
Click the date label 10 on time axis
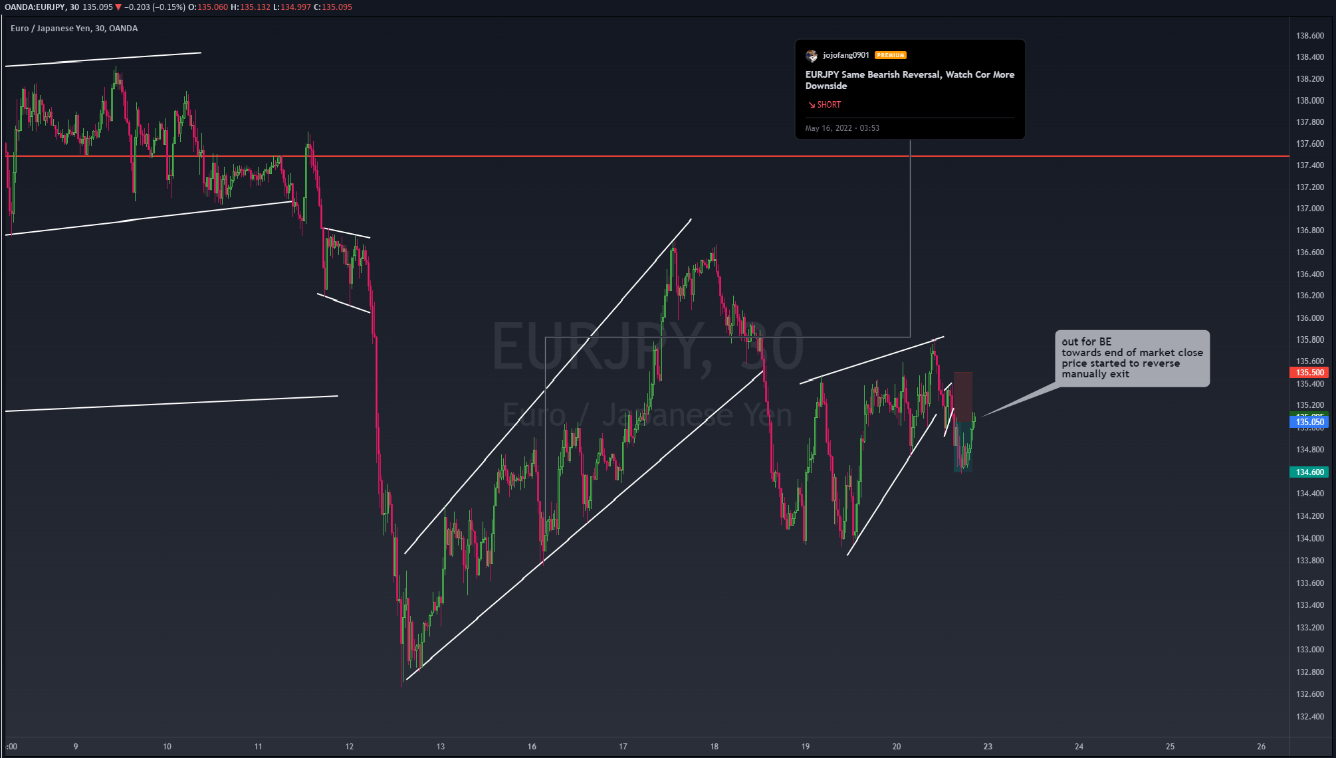167,746
